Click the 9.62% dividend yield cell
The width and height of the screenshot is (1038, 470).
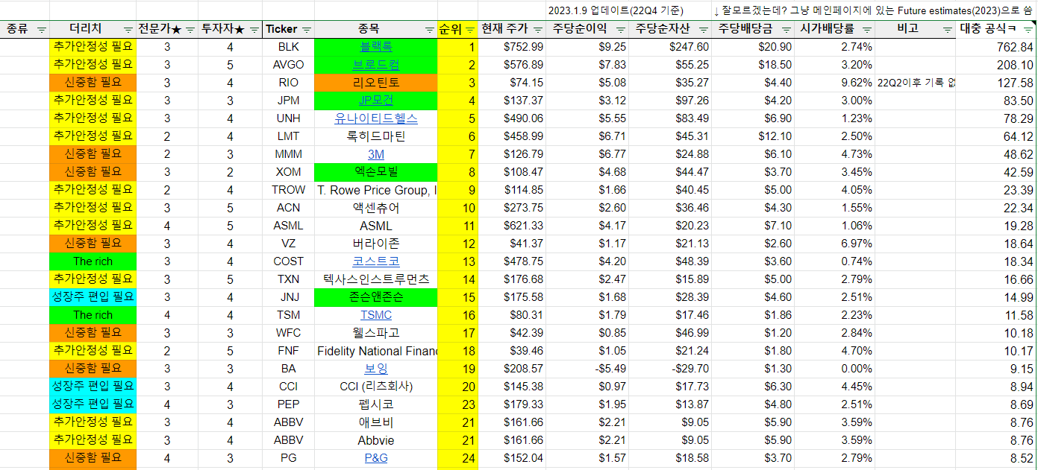[834, 83]
